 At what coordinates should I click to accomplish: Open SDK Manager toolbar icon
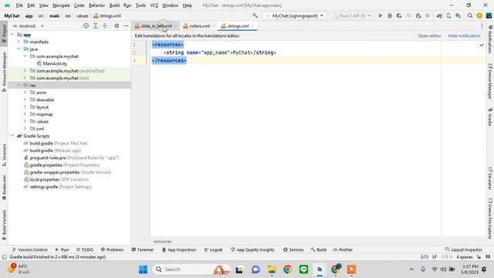pos(458,15)
